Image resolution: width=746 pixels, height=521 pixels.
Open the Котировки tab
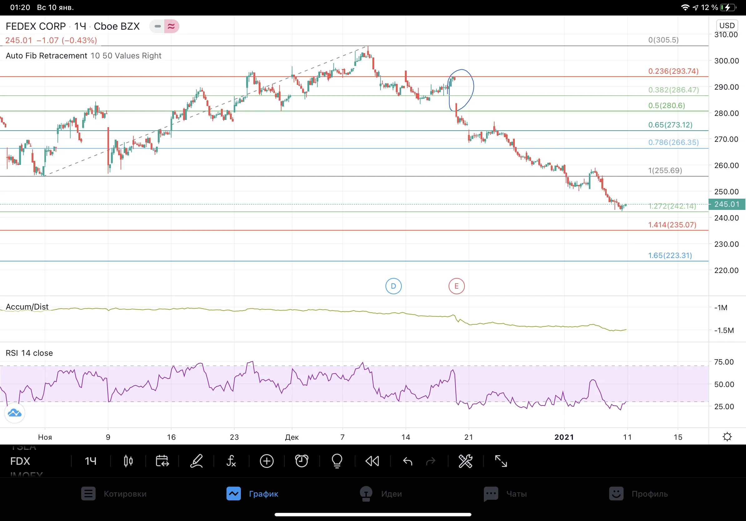[114, 494]
